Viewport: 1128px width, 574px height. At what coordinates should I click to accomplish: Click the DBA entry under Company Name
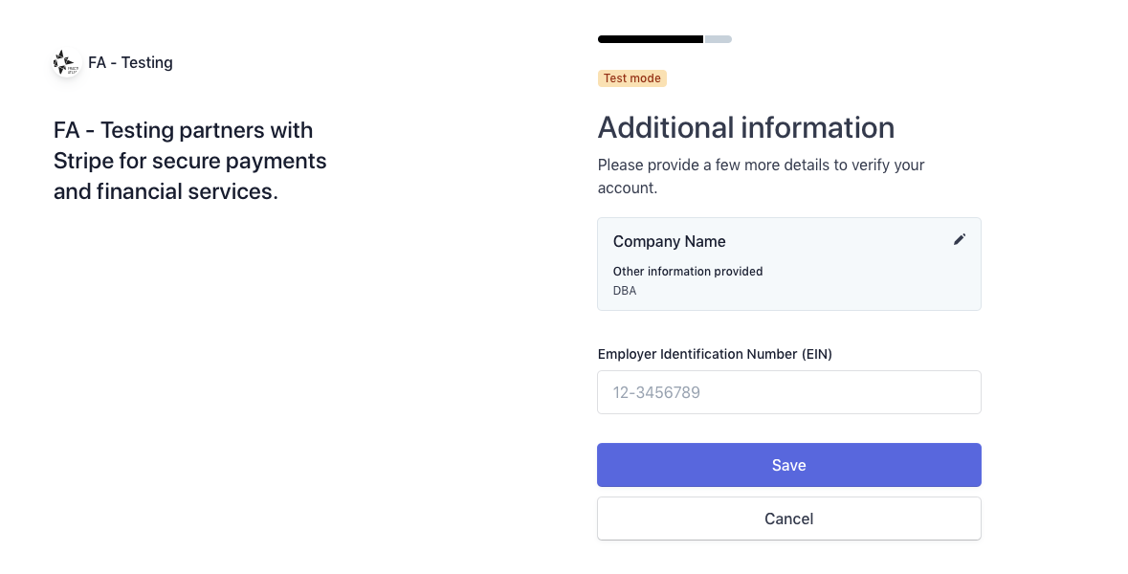pos(625,291)
